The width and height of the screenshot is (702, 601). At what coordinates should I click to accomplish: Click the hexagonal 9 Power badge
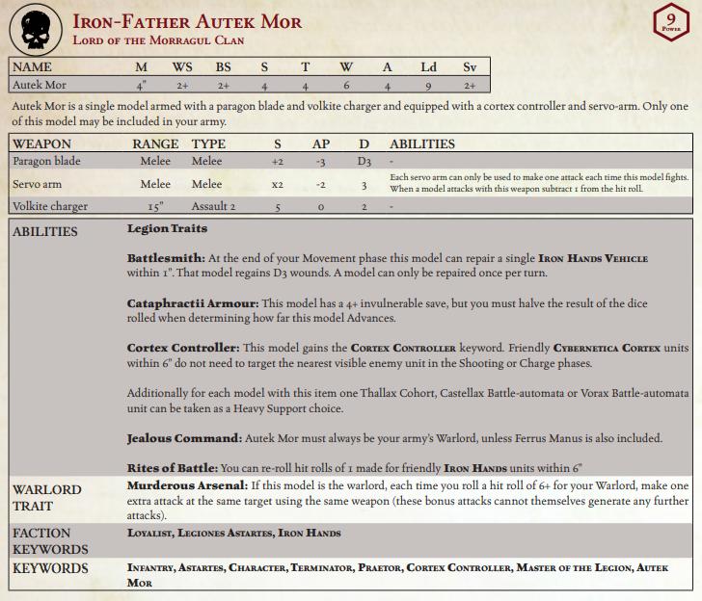(x=671, y=22)
